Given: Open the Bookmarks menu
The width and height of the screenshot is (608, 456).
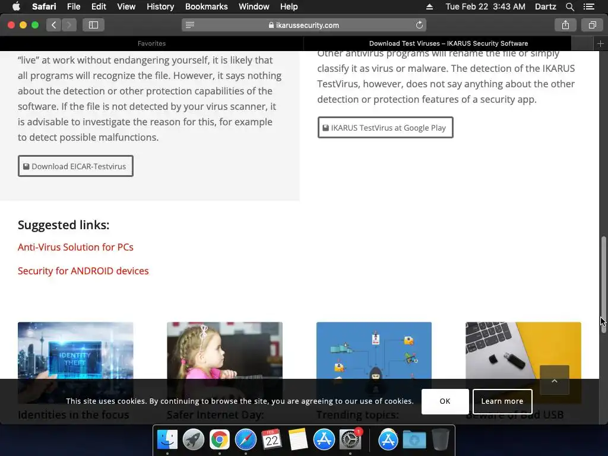Looking at the screenshot, I should [x=206, y=7].
